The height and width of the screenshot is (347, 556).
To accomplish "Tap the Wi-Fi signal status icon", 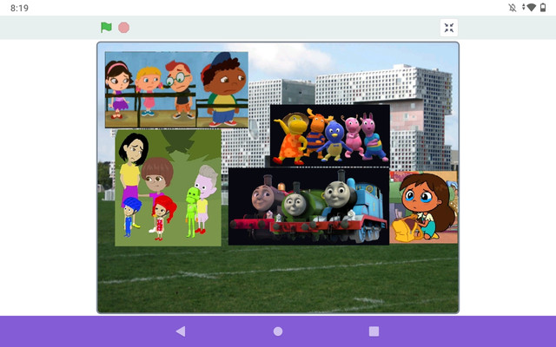I will pyautogui.click(x=531, y=8).
